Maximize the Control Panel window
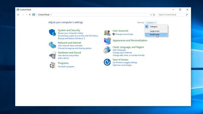This screenshot has height=114, width=203. coord(180,9)
